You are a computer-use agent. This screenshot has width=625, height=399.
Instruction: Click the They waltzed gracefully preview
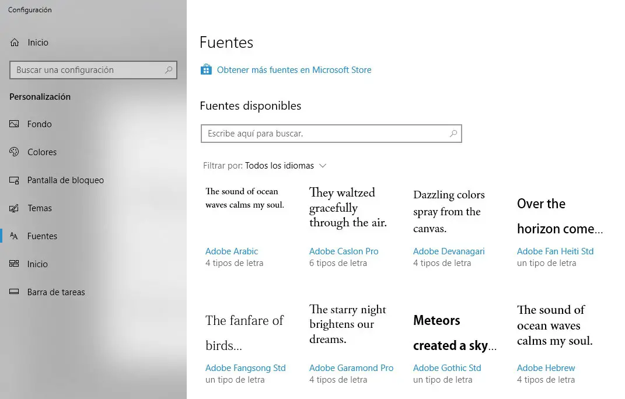pyautogui.click(x=348, y=207)
